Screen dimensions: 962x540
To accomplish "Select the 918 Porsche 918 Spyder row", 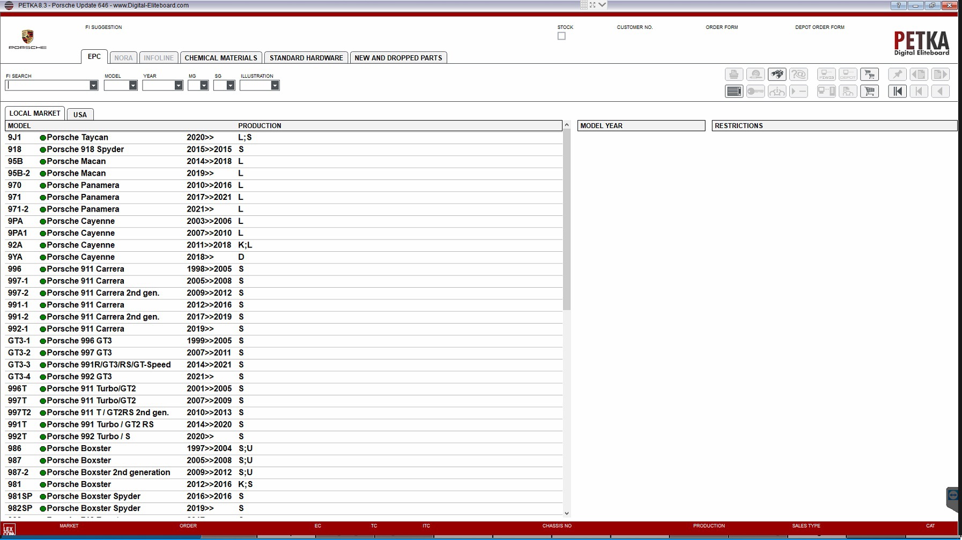I will click(x=284, y=149).
